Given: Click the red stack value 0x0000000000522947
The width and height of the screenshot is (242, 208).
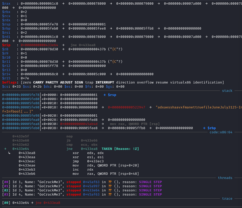Looking at the screenshot, I should point(127,107).
